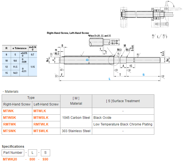188x161 pixels.
Task: Open the RMTWLK part code
Action: (x=41, y=124)
